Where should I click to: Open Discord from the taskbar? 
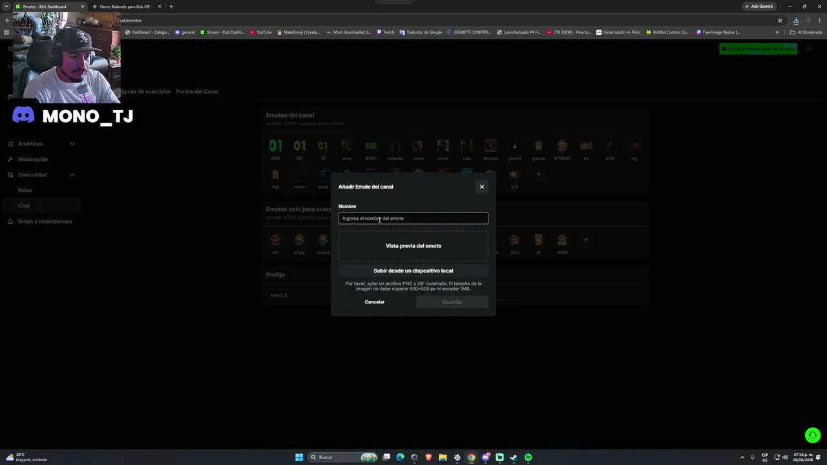click(x=485, y=457)
